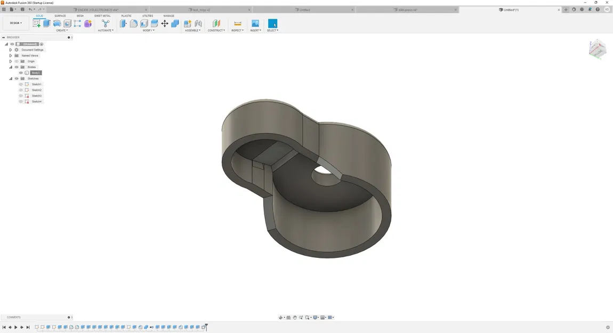Toggle visibility of Sketches folder
Screen dimensions: 613x333
point(17,78)
